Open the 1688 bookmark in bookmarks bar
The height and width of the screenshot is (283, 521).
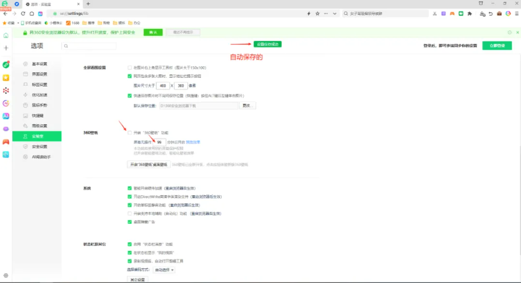click(x=73, y=23)
